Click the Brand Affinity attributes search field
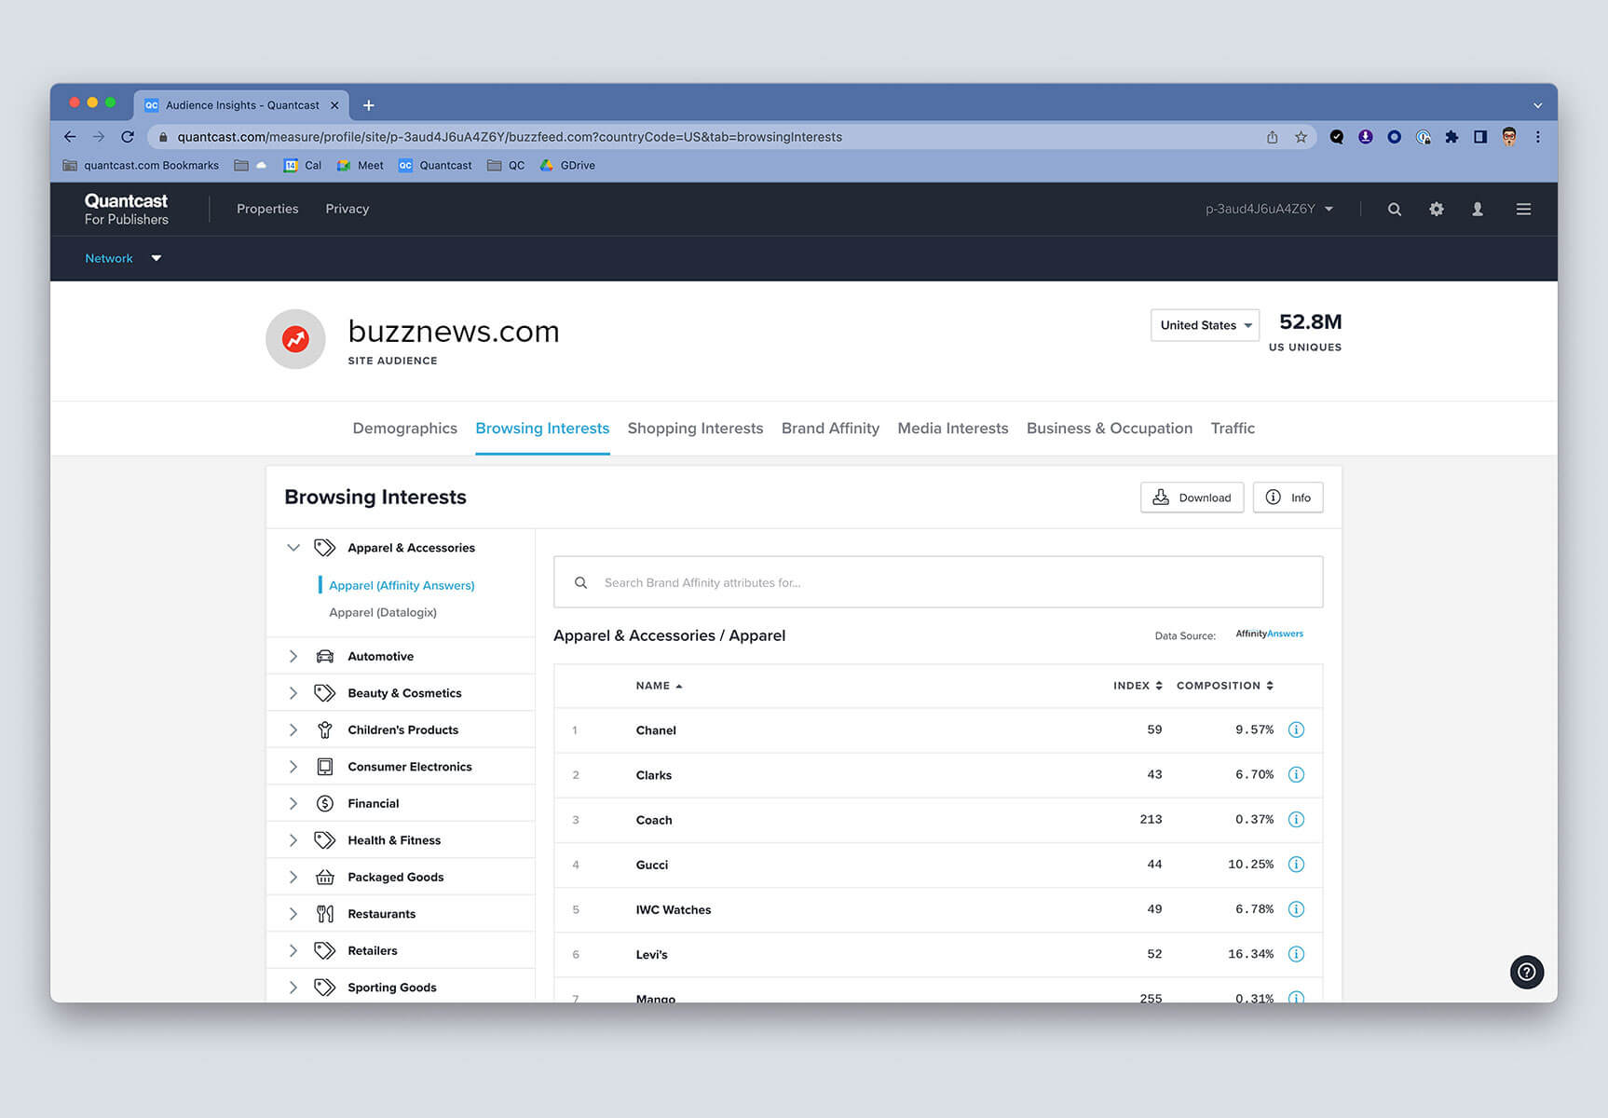 [x=938, y=582]
